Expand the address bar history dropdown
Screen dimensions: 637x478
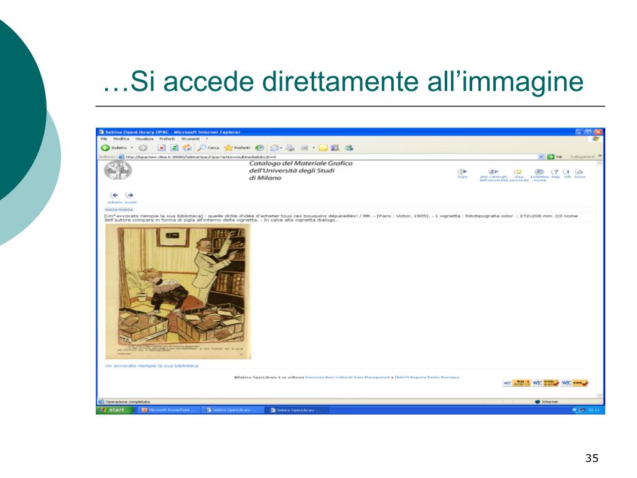(x=541, y=157)
